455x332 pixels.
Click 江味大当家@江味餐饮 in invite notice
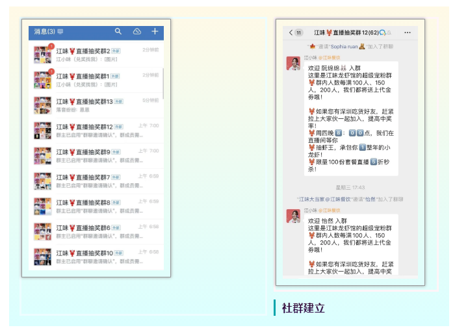coord(325,199)
